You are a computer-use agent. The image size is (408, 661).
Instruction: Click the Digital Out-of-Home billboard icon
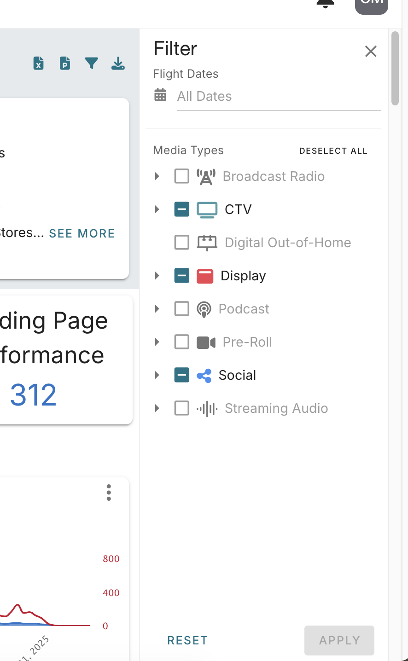tap(207, 243)
